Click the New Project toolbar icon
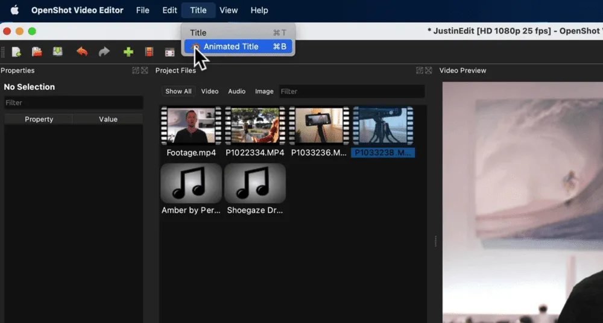Image resolution: width=603 pixels, height=323 pixels. point(16,52)
